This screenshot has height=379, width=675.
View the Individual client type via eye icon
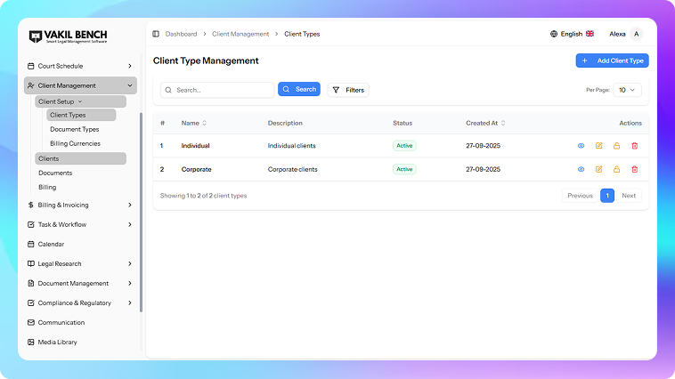tap(581, 145)
